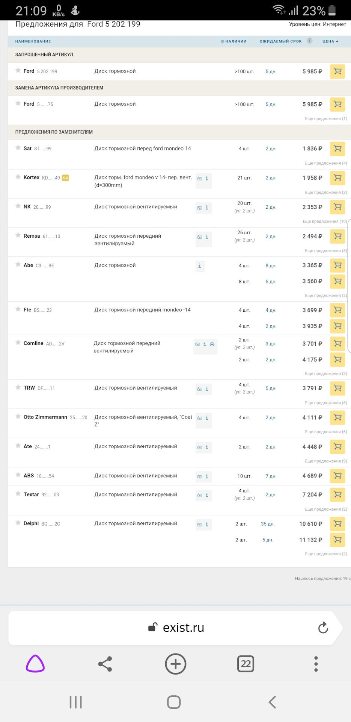This screenshot has height=722, width=351.
Task: Star the TRW brake disc
Action: click(18, 387)
